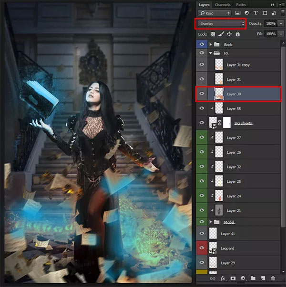Viewport: 286px width, 287px height.
Task: Lock transparent pixels icon
Action: 213,34
